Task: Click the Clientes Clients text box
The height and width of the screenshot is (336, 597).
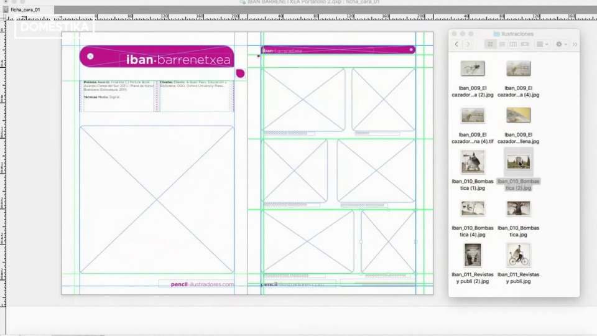Action: (195, 96)
